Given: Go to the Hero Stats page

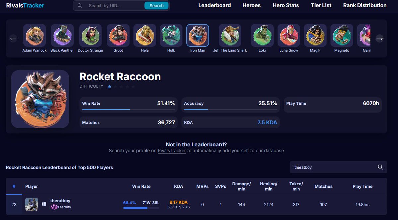Looking at the screenshot, I should [286, 5].
